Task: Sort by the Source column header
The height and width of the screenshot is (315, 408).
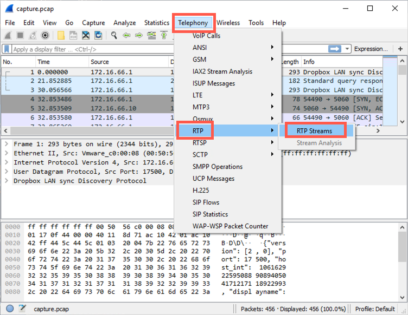Action: coord(129,62)
